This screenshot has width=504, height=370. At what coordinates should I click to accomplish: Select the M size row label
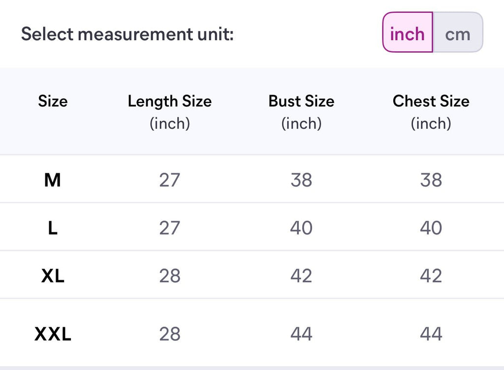[x=52, y=180]
